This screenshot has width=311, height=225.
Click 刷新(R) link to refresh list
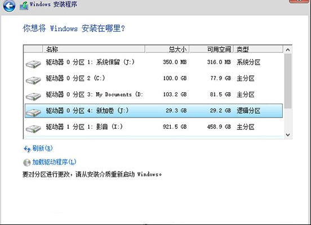point(42,148)
